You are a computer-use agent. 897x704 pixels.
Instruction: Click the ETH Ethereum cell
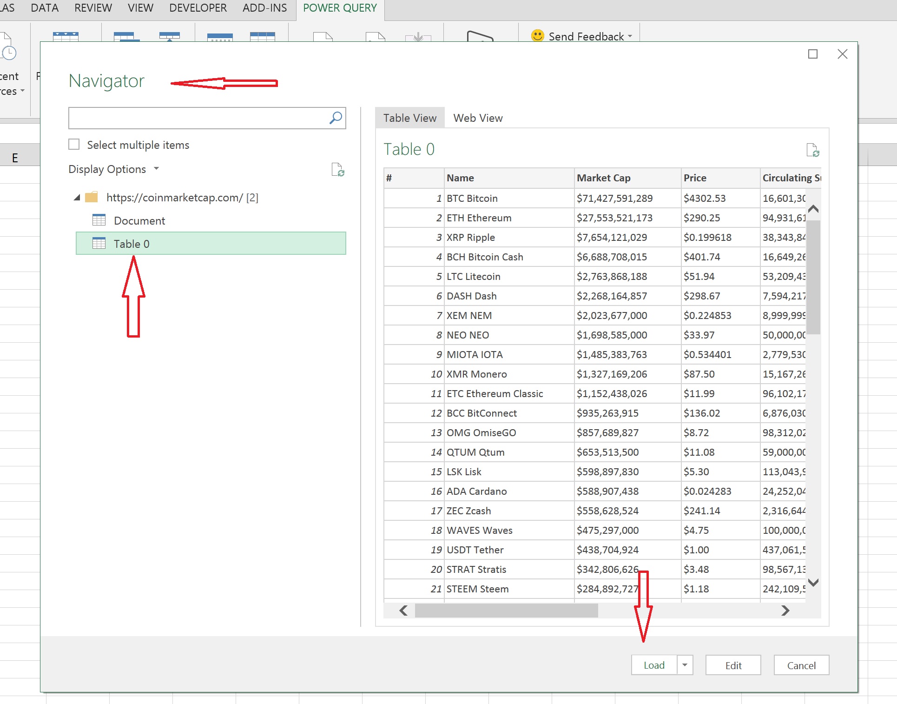[509, 218]
